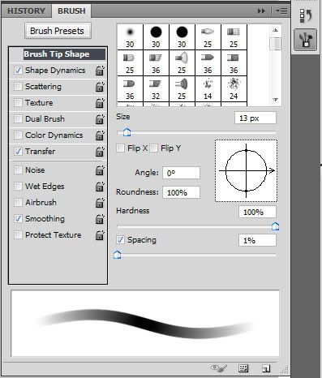The image size is (322, 378).
Task: Select the soft round 30 brush tip
Action: coord(130,37)
